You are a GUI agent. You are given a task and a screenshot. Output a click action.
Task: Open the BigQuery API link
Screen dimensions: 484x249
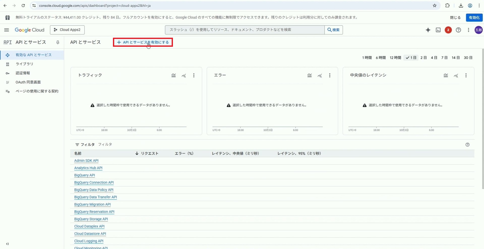[84, 175]
